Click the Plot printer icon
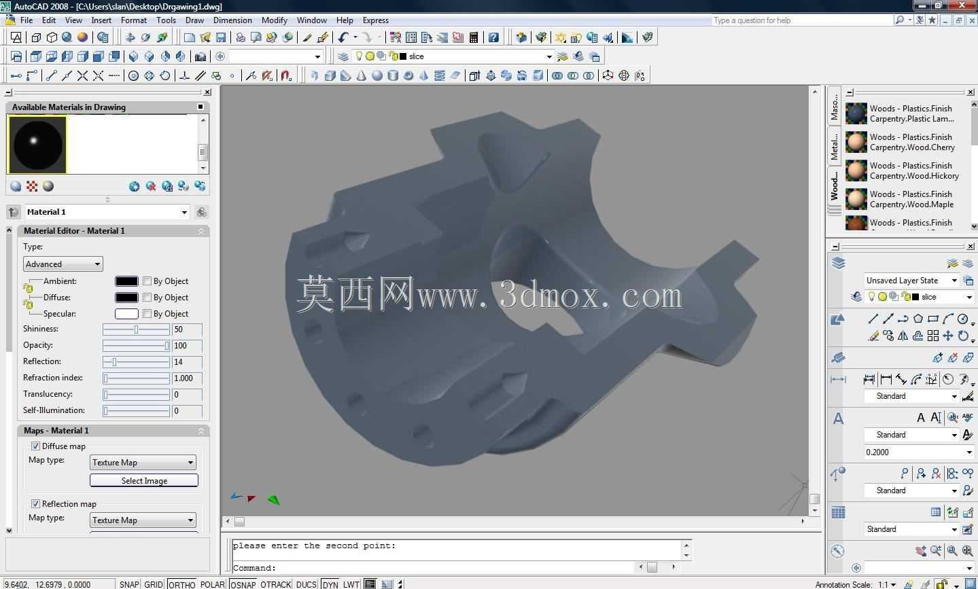Image resolution: width=978 pixels, height=589 pixels. [241, 37]
